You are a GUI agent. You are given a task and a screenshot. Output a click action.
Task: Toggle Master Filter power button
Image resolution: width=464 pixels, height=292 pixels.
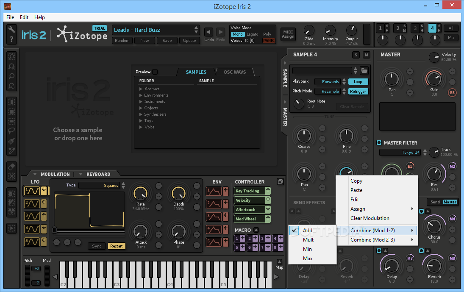point(379,142)
